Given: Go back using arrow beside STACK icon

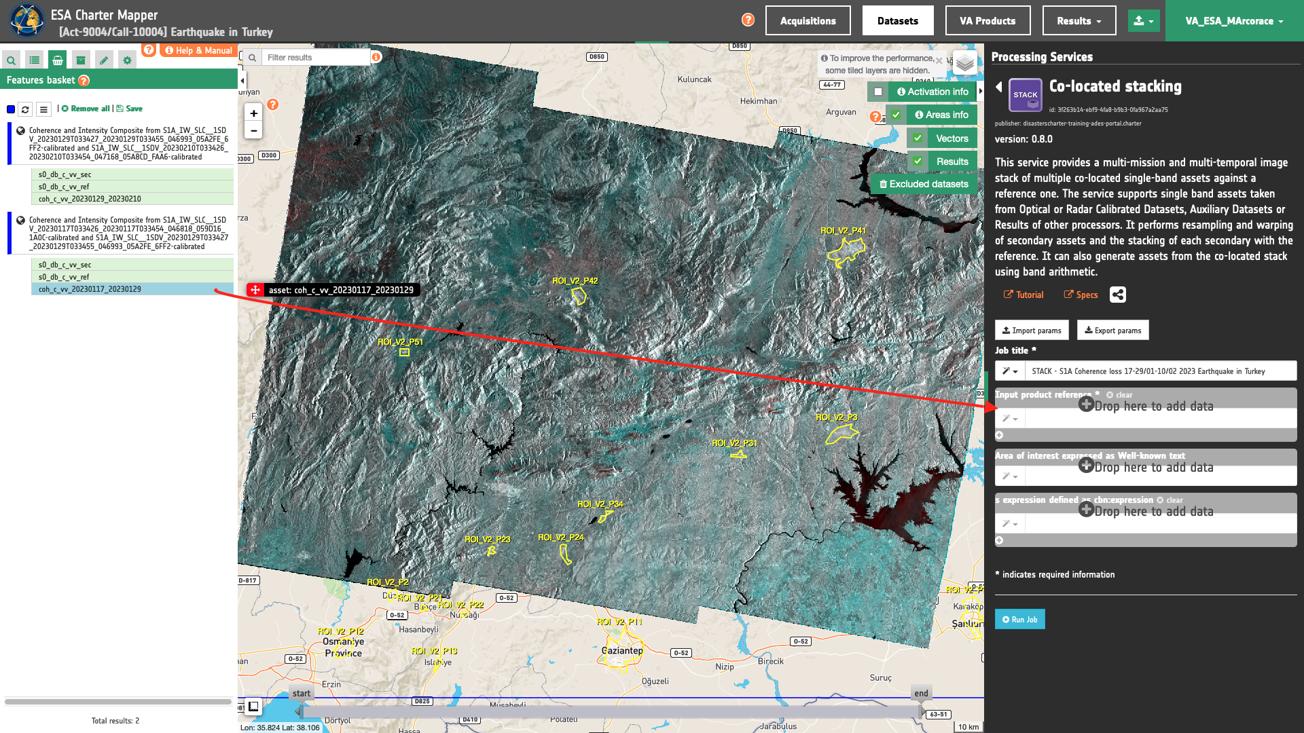Looking at the screenshot, I should (998, 87).
